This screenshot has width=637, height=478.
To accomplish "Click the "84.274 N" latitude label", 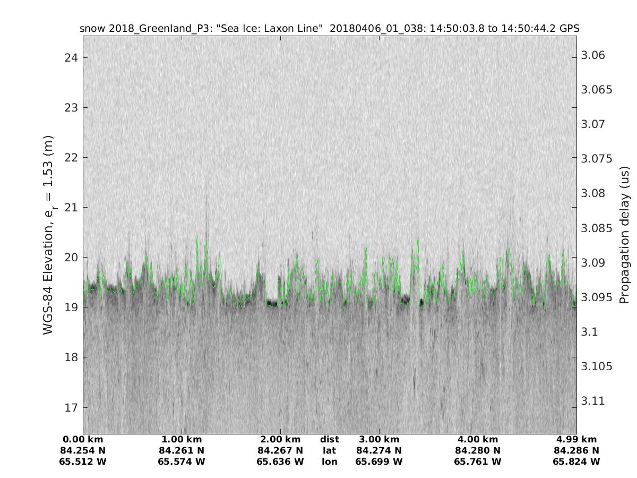I will click(x=378, y=450).
